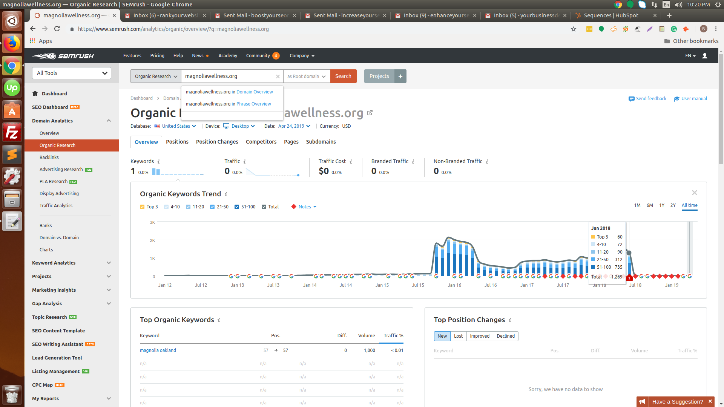
Task: Switch to Pages tab
Action: [291, 142]
